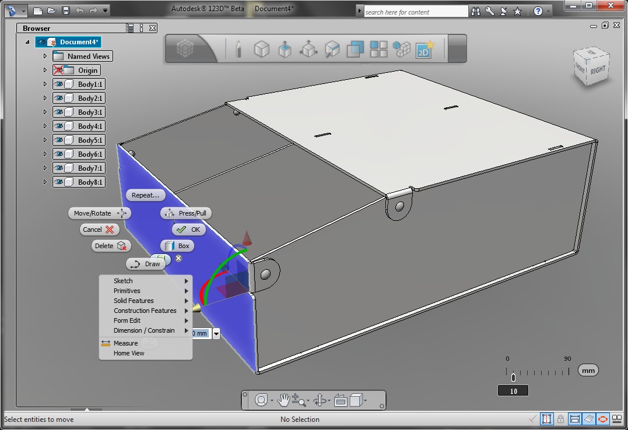Hide Body3:1 using its eye icon
Image resolution: width=628 pixels, height=430 pixels.
58,112
